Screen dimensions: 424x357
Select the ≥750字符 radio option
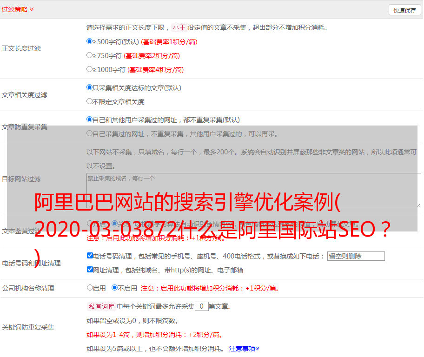coord(89,55)
